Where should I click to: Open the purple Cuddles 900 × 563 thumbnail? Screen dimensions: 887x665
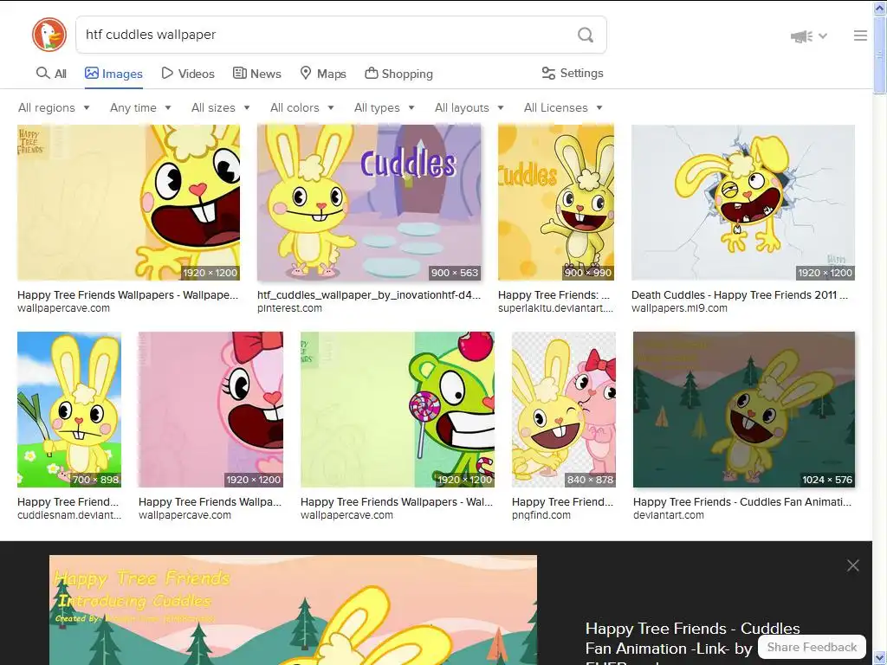coord(369,203)
